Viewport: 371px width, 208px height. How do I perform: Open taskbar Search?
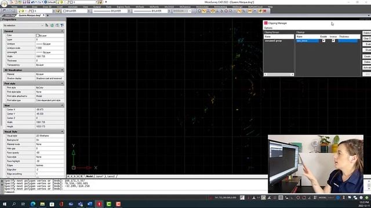click(x=14, y=204)
